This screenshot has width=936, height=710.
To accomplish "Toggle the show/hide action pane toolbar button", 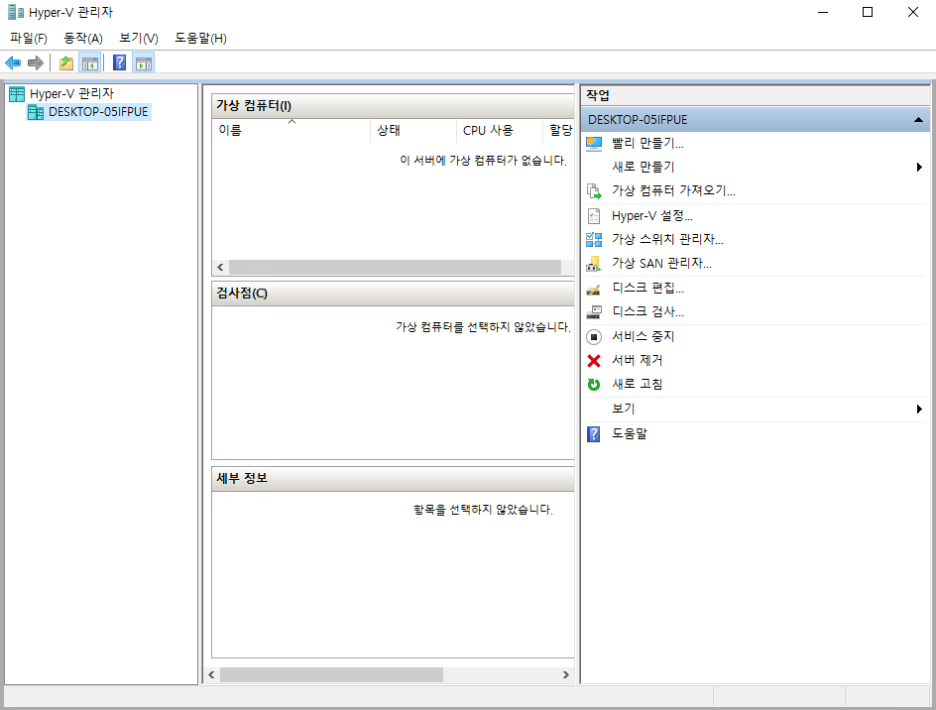I will click(144, 63).
